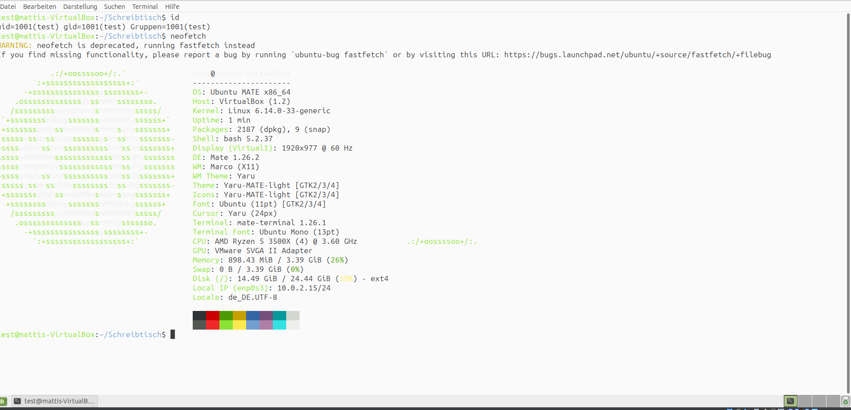Select the test@mattis-VirtualB... taskbar window button
The image size is (851, 410).
[54, 401]
